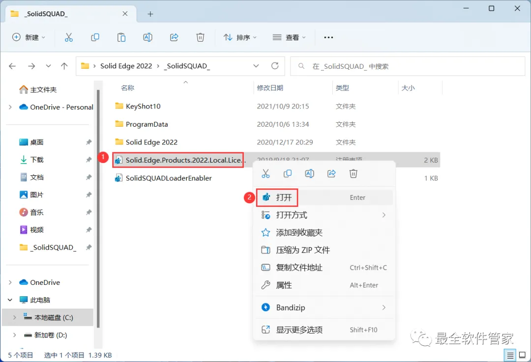
Task: Choose 复制文件地址 in the context menu
Action: click(x=324, y=268)
